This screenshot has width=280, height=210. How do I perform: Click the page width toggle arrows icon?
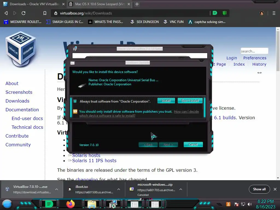click(x=259, y=73)
